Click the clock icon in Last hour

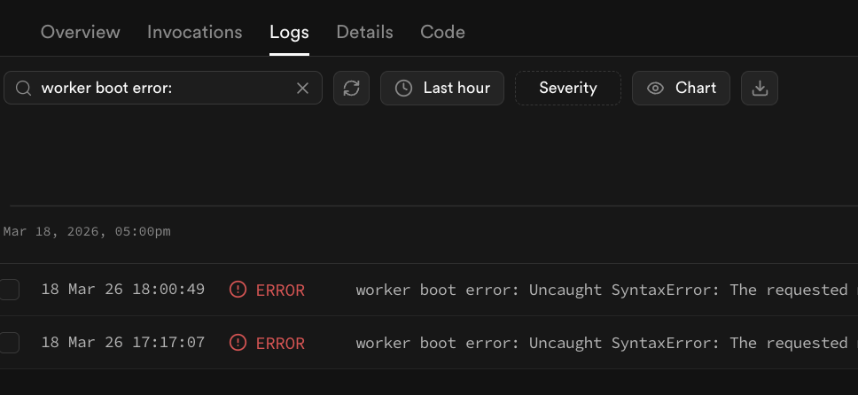tap(403, 89)
